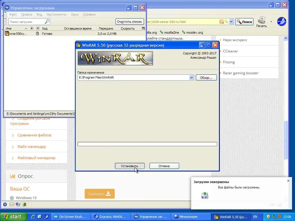The image size is (295, 221).
Task: Click the installer progress bar
Action: [x=147, y=144]
